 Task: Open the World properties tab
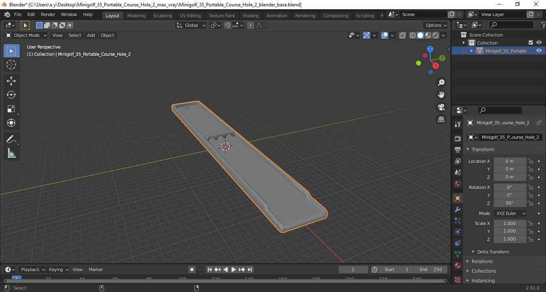[x=457, y=184]
